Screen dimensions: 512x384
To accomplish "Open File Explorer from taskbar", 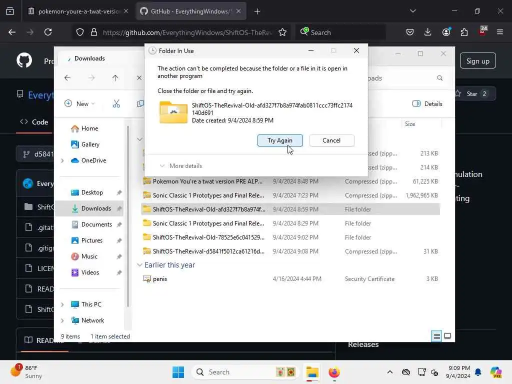I will (x=312, y=372).
